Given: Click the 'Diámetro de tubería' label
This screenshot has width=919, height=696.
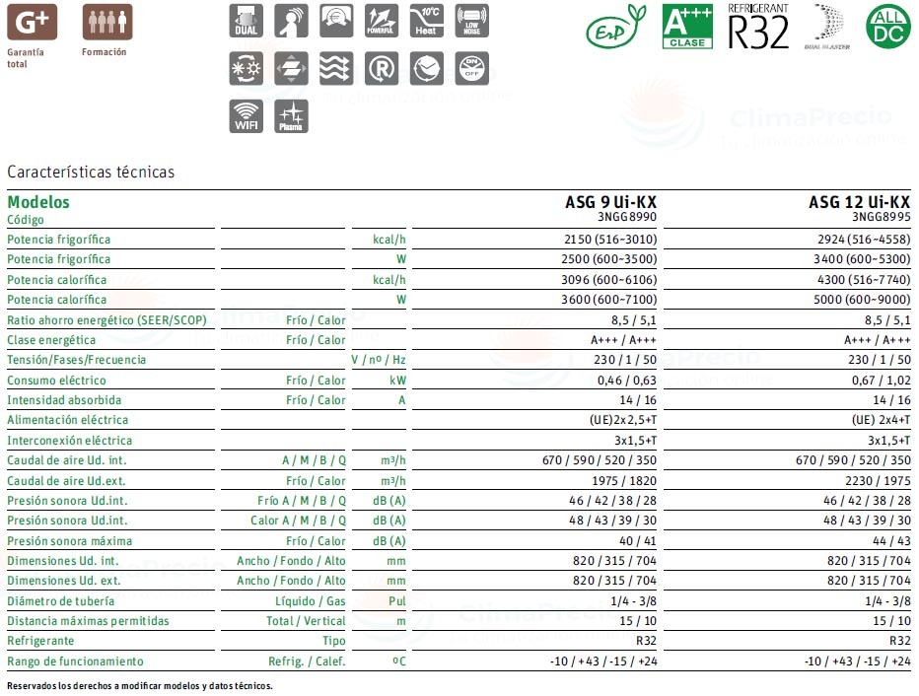Looking at the screenshot, I should coord(60,601).
